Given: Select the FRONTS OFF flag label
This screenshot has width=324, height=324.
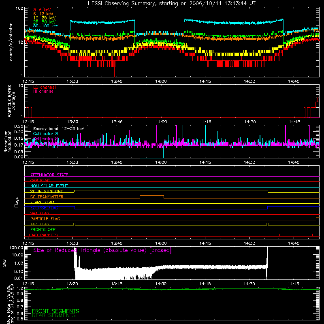Looking at the screenshot, I should coord(43,230).
